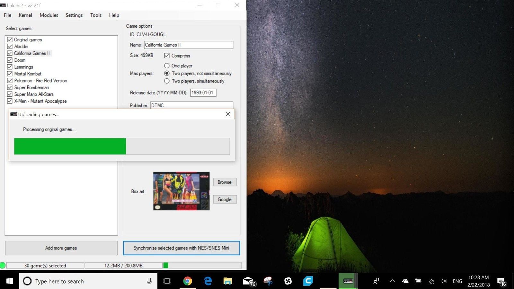Launch Microsoft Edge from the taskbar
Viewport: 514px width, 289px height.
click(208, 281)
